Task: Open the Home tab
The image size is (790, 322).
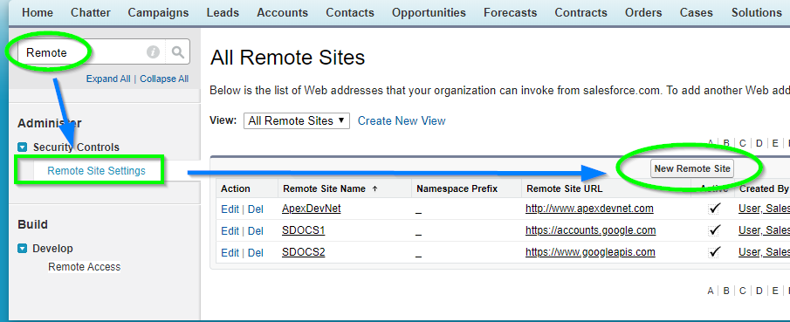Action: (x=38, y=12)
